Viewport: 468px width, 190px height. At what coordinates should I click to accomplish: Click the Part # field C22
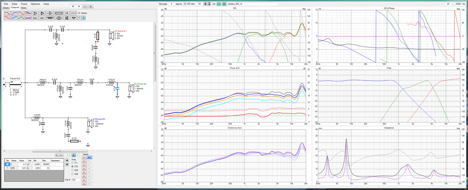pos(75,180)
